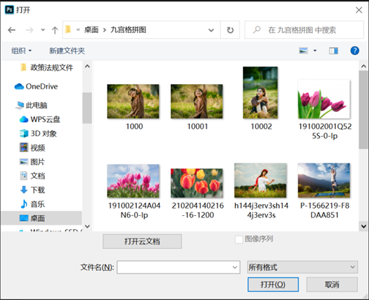
Task: Expand the 文件名 dropdown arrow
Action: 235,267
